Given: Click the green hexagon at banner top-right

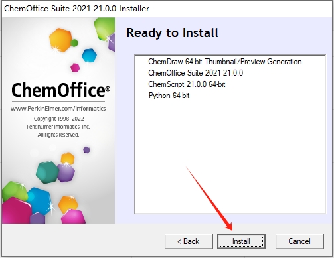Looking at the screenshot, I should tap(104, 29).
